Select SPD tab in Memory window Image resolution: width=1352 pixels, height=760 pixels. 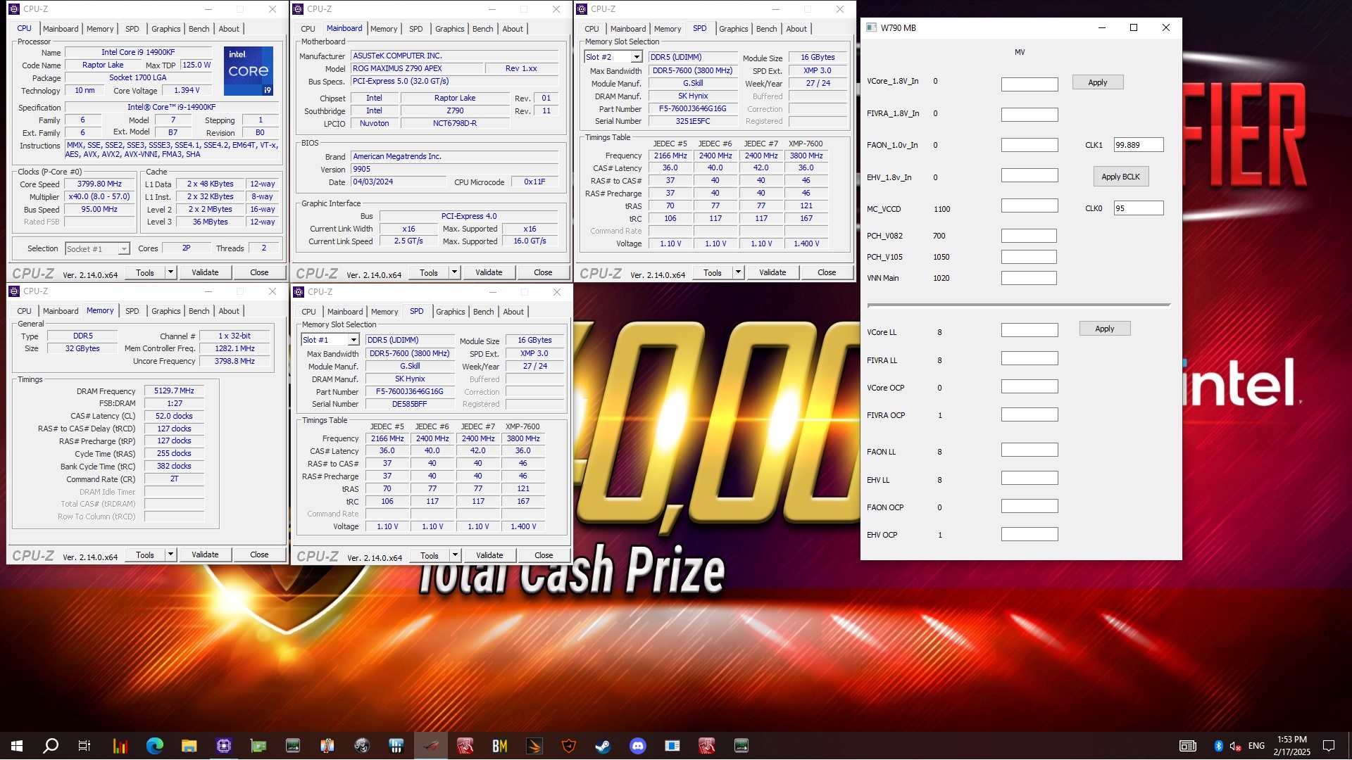click(x=132, y=311)
